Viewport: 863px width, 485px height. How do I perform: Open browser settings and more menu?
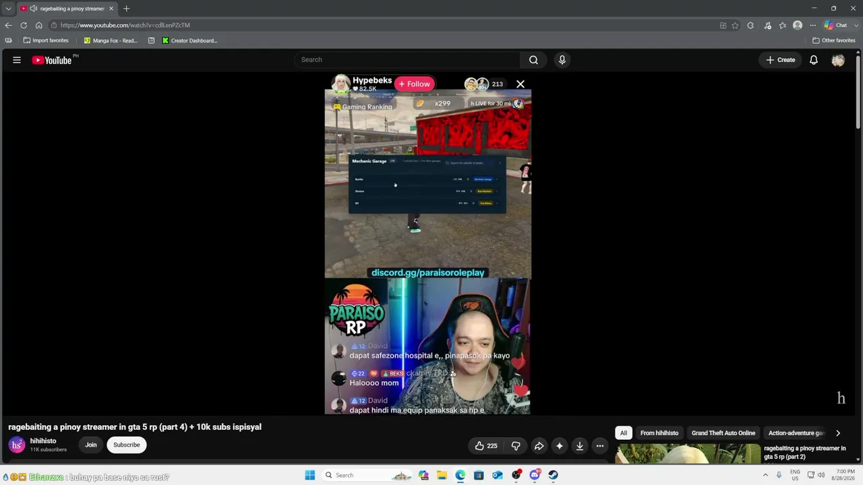coord(812,26)
